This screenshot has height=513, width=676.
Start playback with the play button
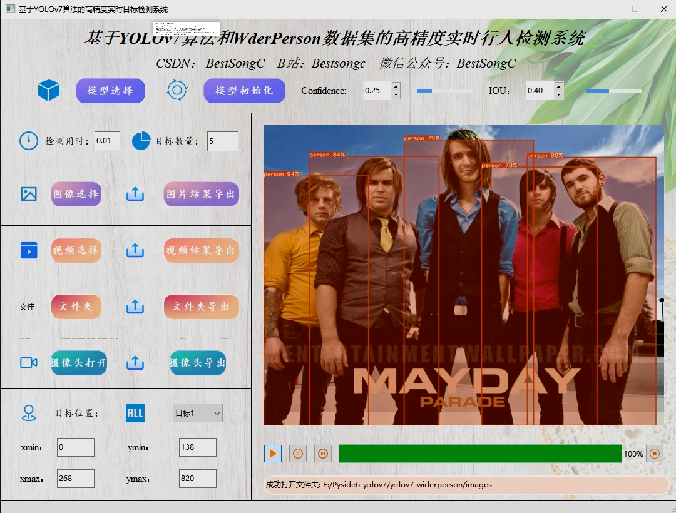pyautogui.click(x=273, y=454)
